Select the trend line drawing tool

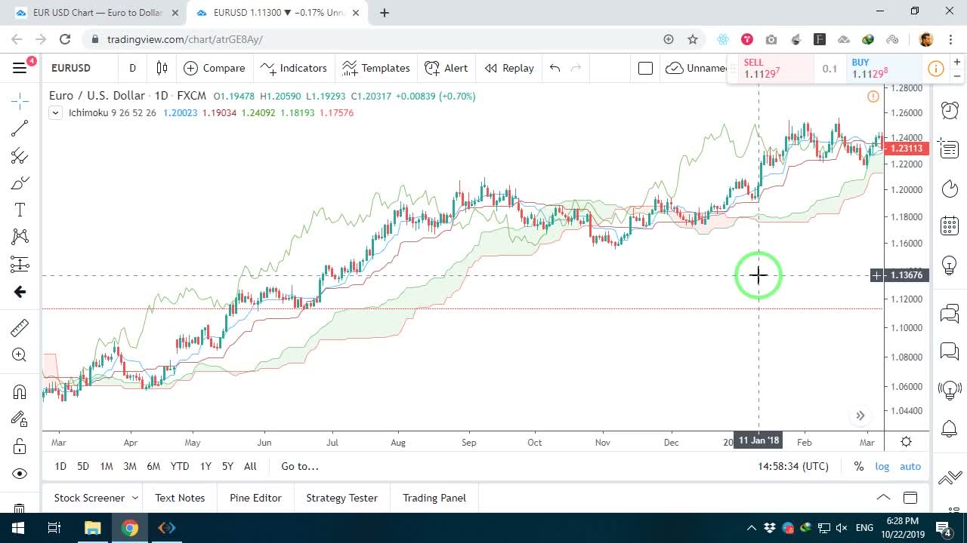point(20,129)
